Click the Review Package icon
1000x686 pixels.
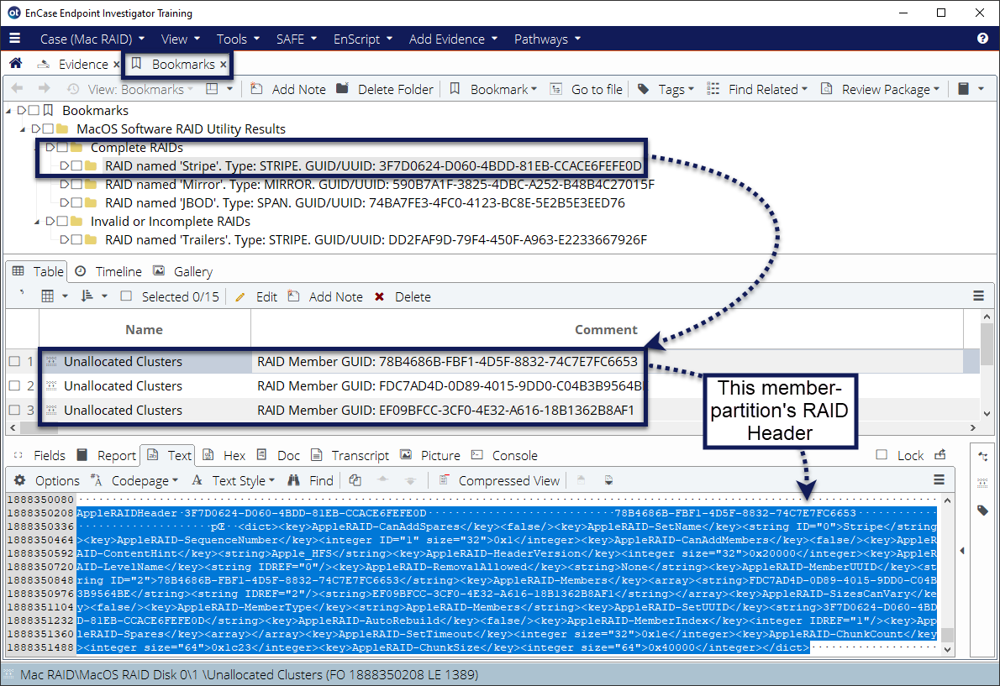coord(827,88)
